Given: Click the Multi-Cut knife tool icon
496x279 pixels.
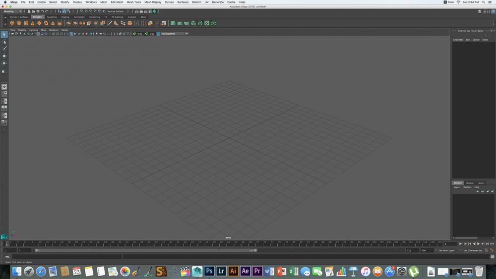Looking at the screenshot, I should [110, 23].
